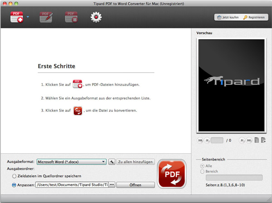Viewport: 272px width, 203px height.
Task: Click the Tipard preview thumbnail
Action: [x=231, y=85]
